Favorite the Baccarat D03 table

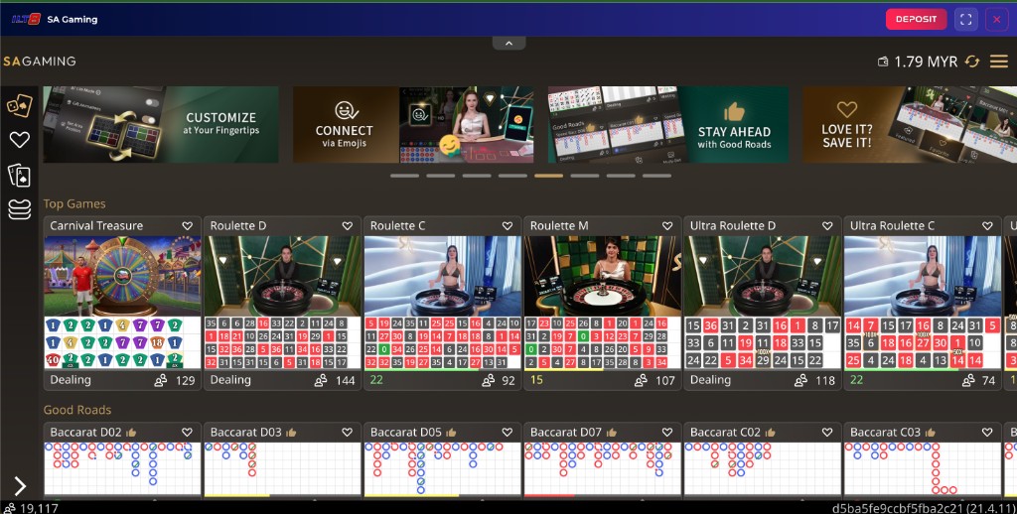point(348,432)
